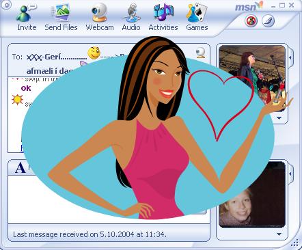Click my own display picture thumbnail

pos(251,195)
